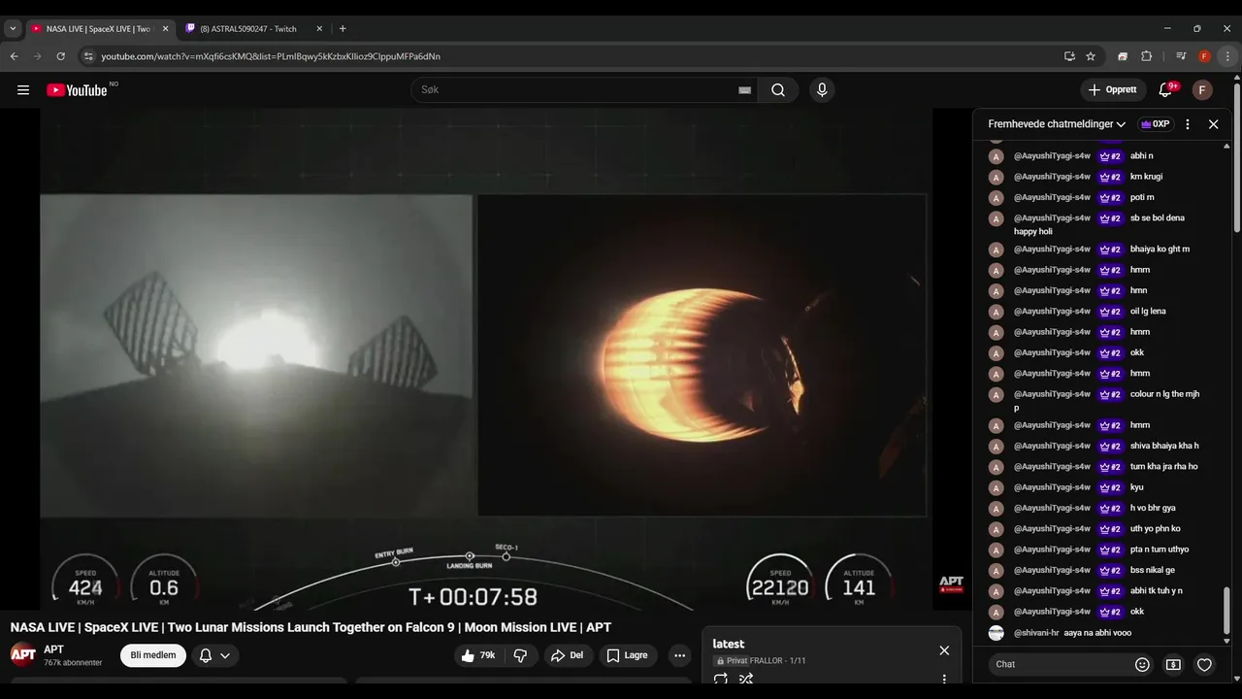Share the video with 'Del'
Screen dimensions: 1242x699
(567, 655)
